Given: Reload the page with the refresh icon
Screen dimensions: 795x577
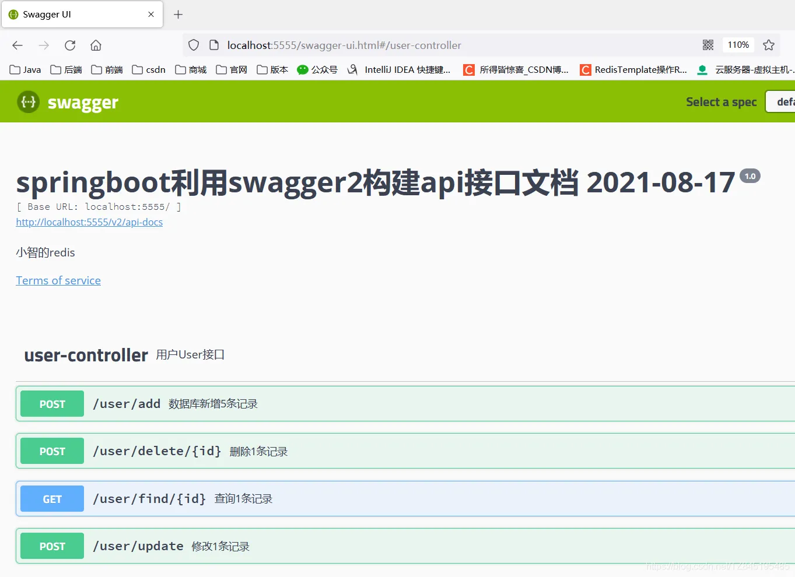Looking at the screenshot, I should click(x=70, y=45).
